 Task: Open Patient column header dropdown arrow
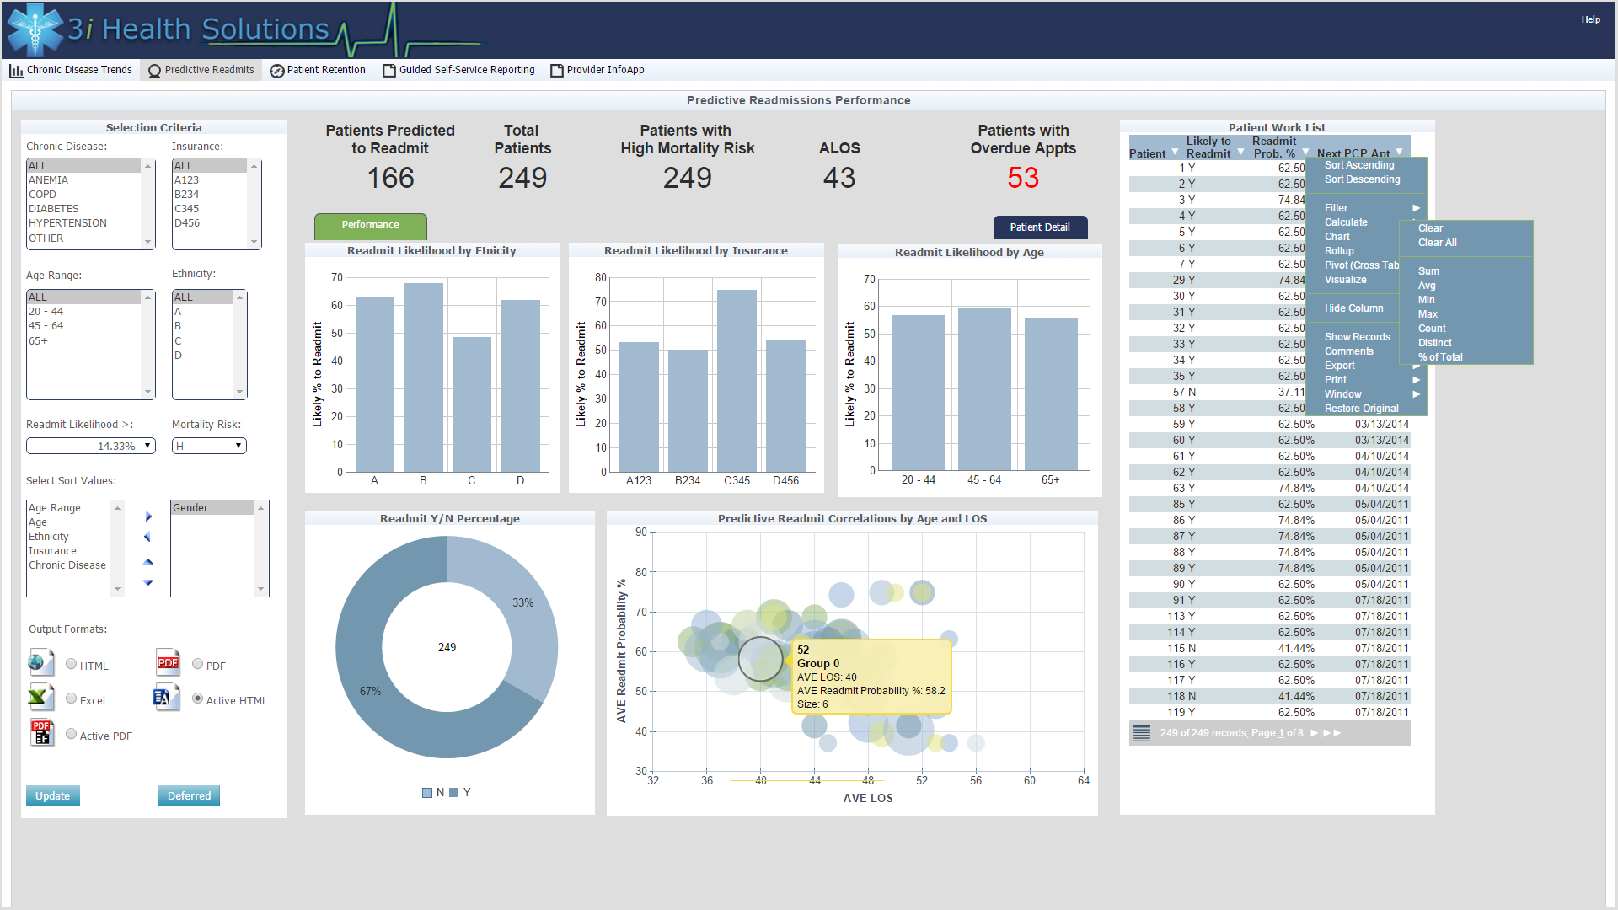coord(1175,153)
